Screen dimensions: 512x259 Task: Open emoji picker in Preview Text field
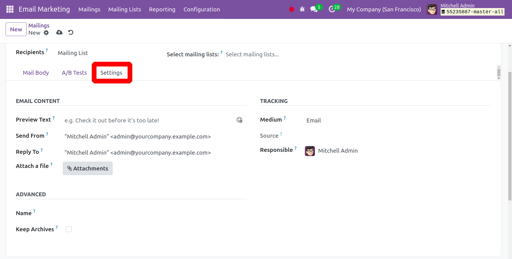pos(239,120)
